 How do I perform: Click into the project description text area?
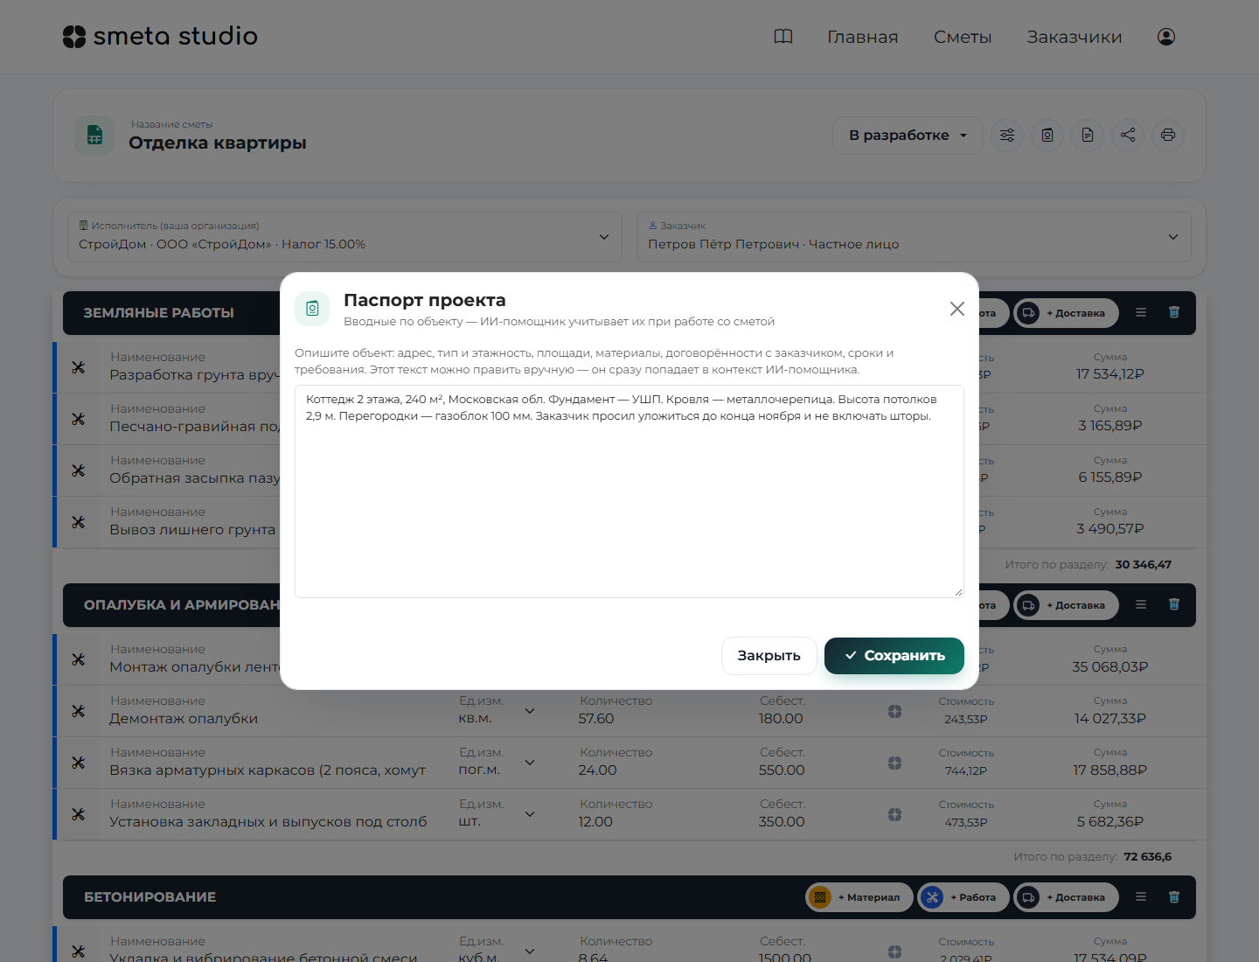(x=629, y=491)
